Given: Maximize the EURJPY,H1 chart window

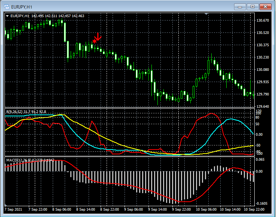Looking at the screenshot, I should coord(252,7).
